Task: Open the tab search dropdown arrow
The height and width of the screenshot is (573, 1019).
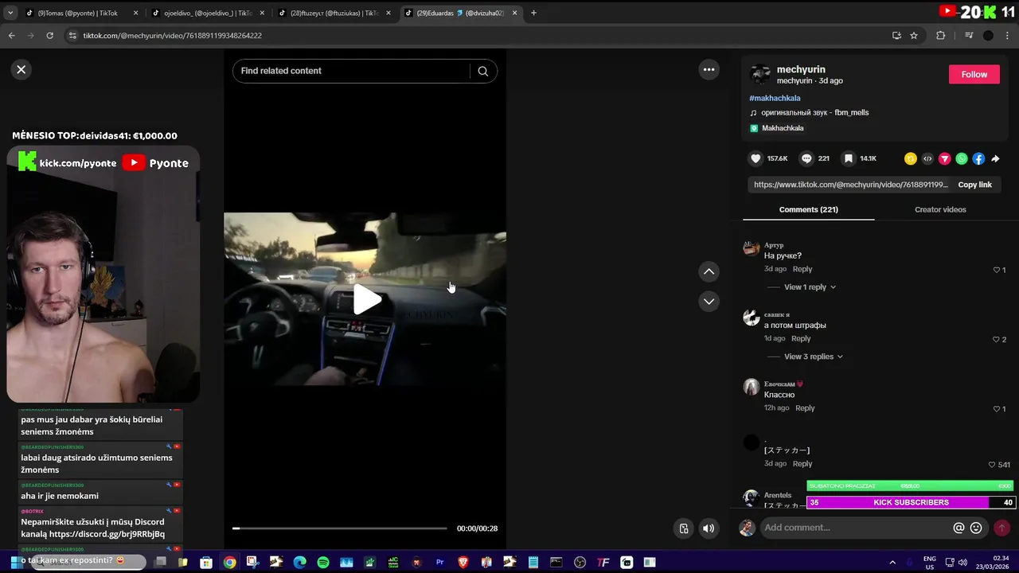Action: [x=10, y=13]
